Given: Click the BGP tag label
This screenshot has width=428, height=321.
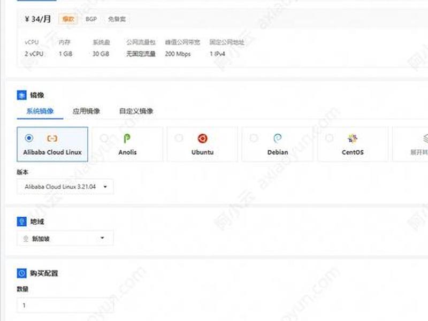Looking at the screenshot, I should point(91,19).
